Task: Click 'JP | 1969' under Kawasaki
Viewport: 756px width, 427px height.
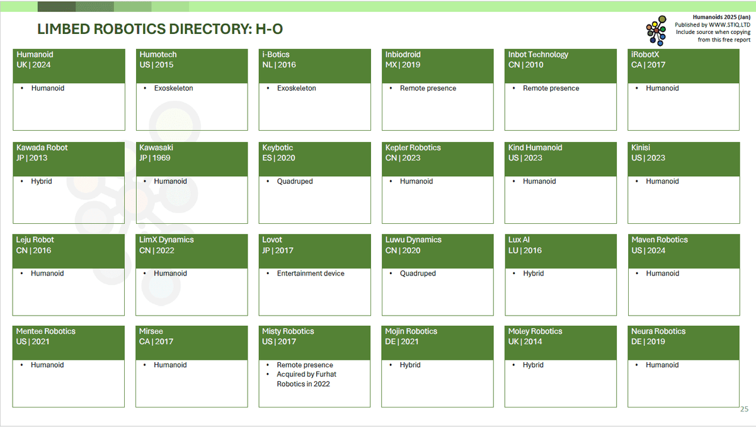Action: click(x=155, y=158)
